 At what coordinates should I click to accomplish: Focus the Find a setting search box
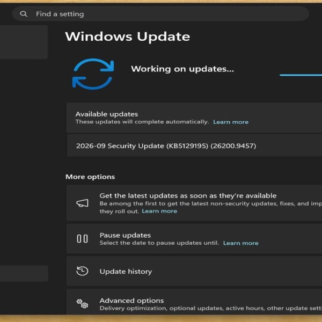pyautogui.click(x=160, y=14)
